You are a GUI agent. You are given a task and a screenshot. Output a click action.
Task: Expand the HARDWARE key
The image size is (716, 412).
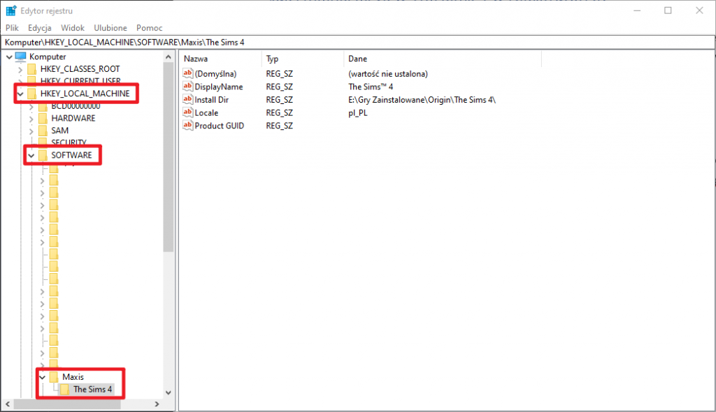pos(31,119)
